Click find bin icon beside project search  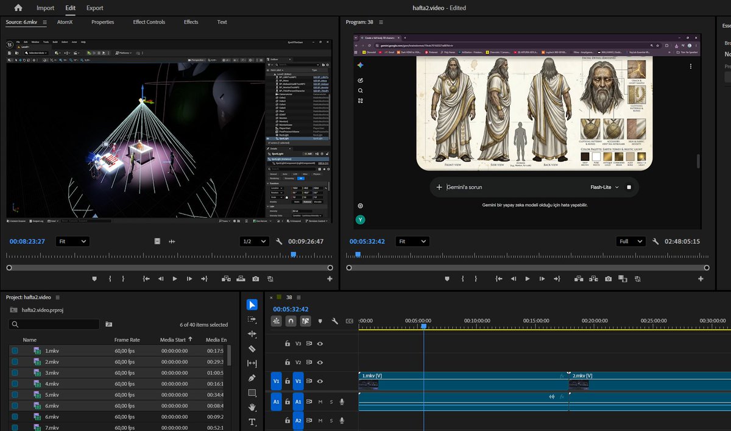point(108,324)
